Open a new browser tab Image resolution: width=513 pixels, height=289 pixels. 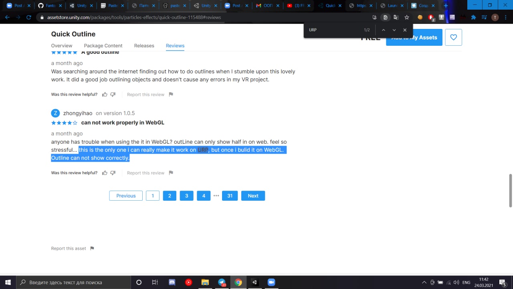pyautogui.click(x=446, y=6)
